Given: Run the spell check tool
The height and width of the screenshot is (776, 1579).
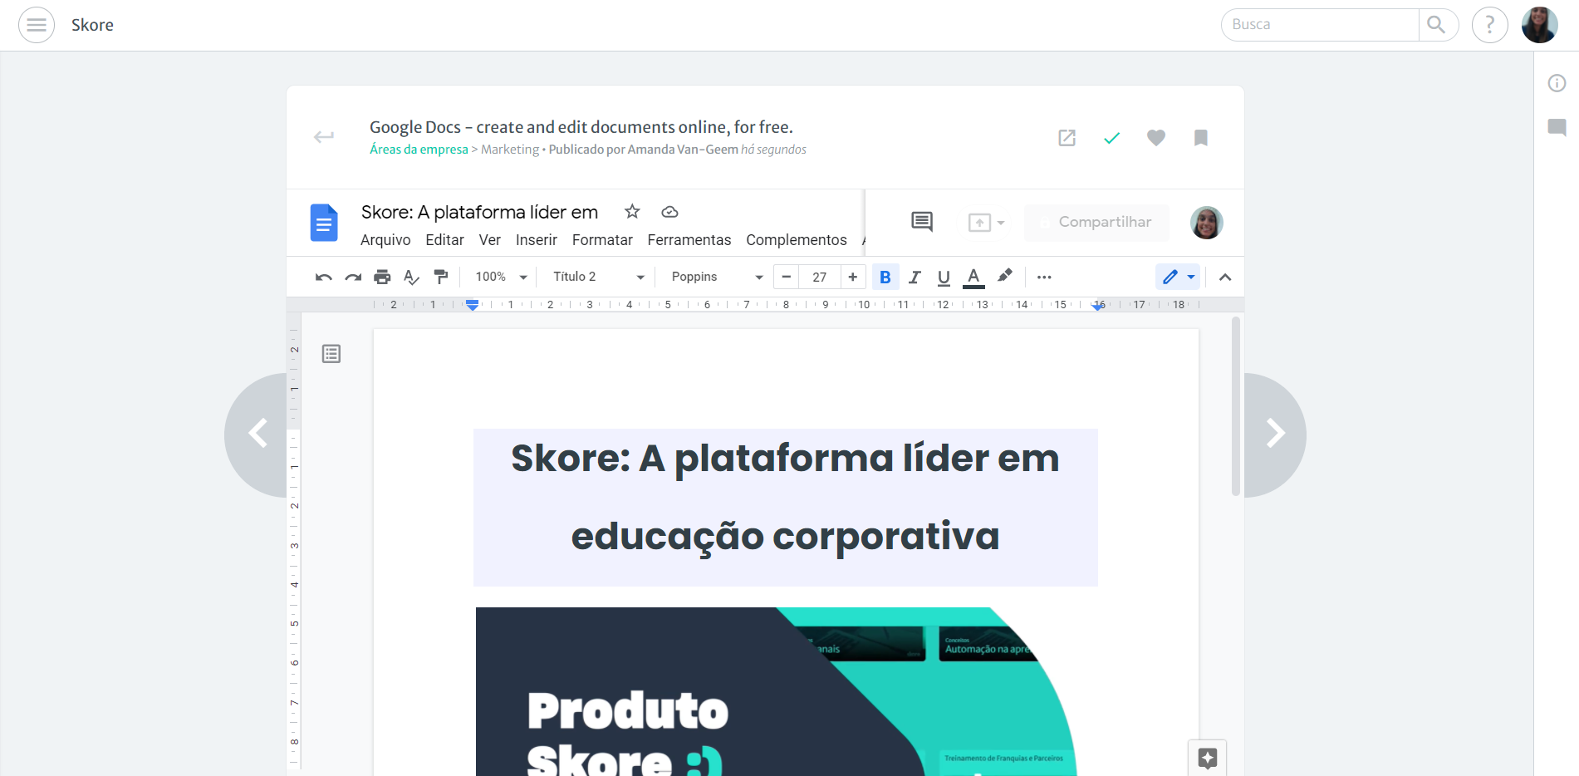Looking at the screenshot, I should 411,277.
